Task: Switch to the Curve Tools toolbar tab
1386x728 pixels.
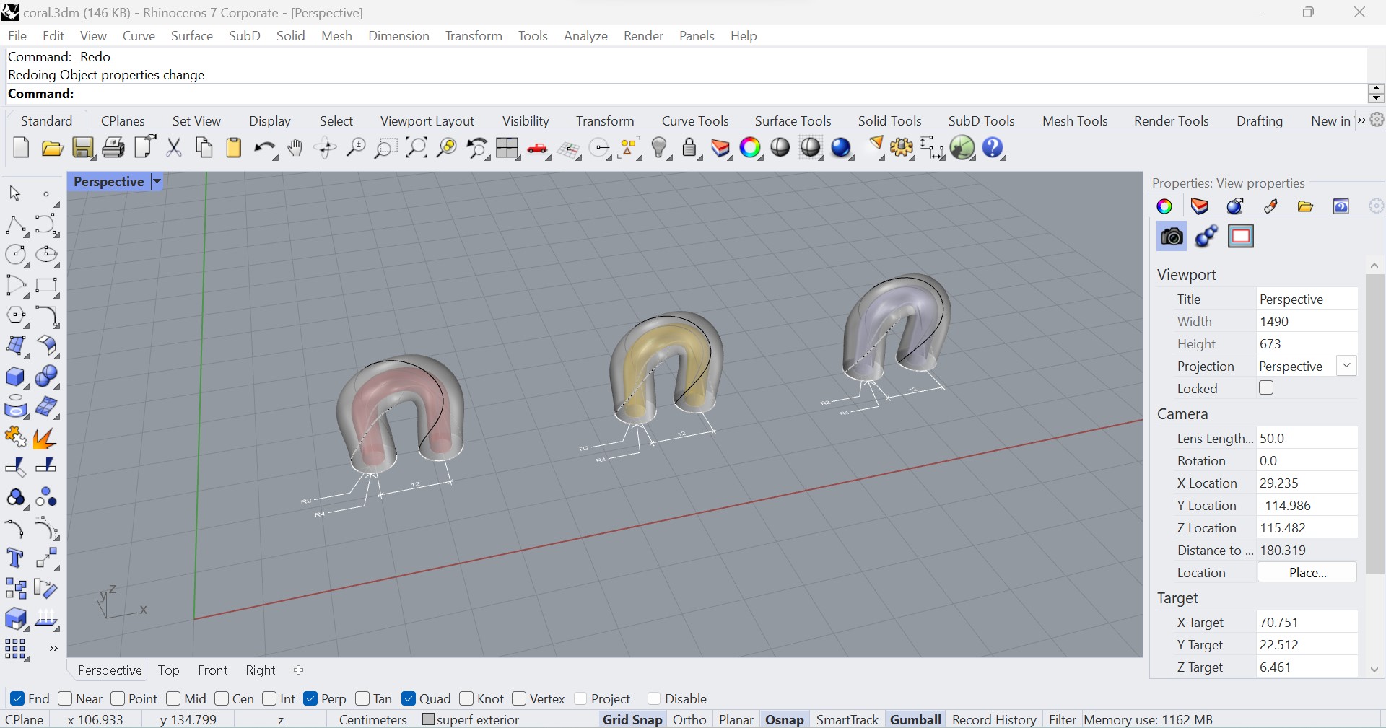Action: 695,121
